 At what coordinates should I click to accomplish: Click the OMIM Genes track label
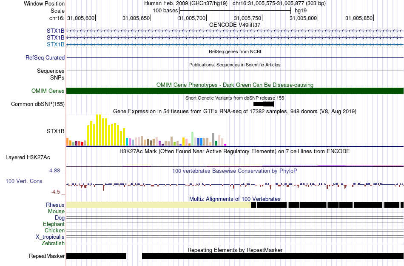tap(48, 91)
